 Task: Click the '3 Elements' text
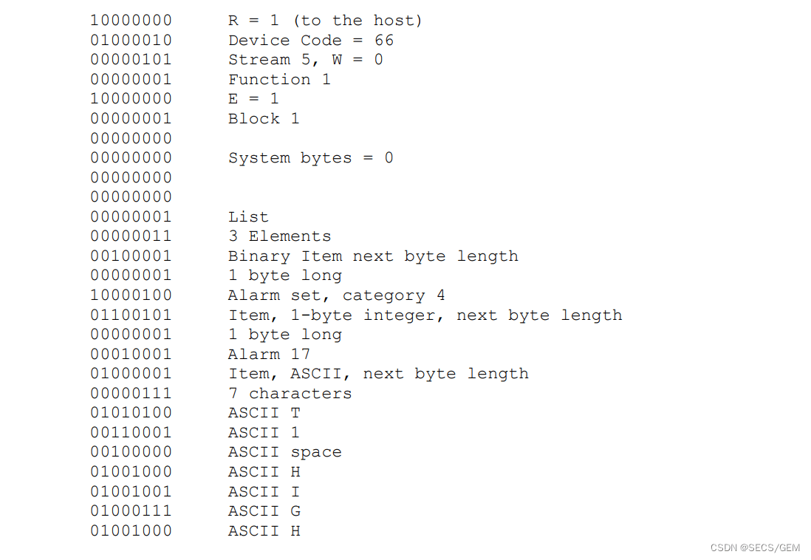(279, 236)
